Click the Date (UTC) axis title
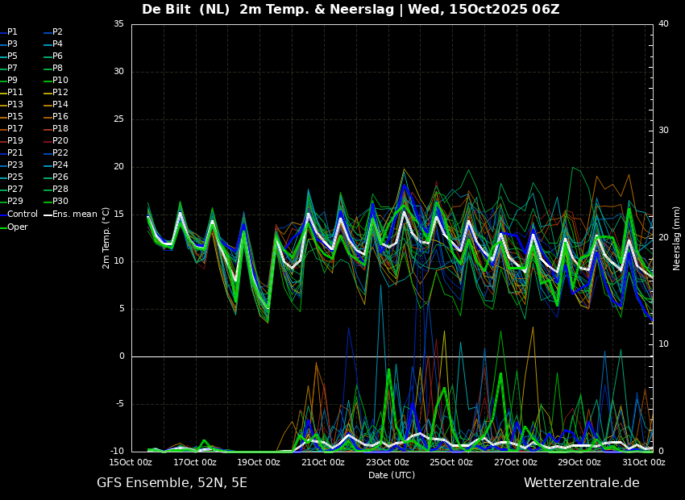 click(392, 475)
